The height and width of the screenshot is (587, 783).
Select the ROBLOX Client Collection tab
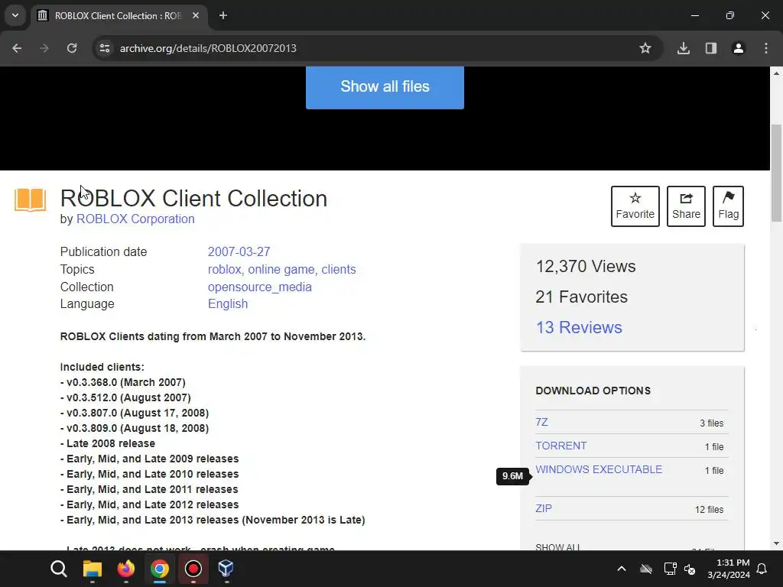[x=119, y=15]
